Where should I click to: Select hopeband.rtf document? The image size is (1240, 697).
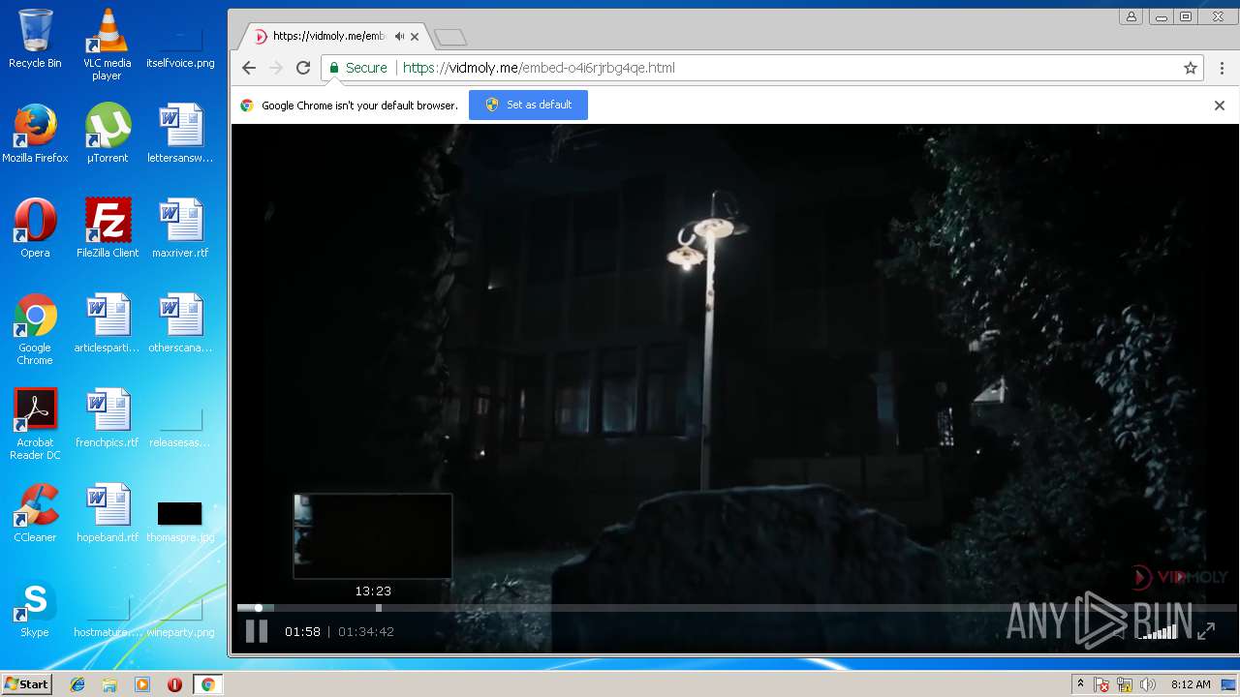[x=108, y=513]
